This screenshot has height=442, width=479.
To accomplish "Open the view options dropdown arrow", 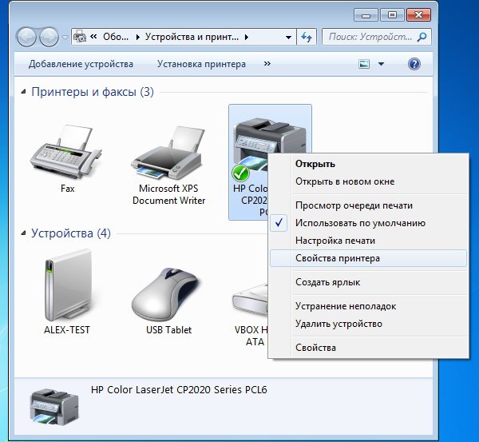I will coord(381,64).
